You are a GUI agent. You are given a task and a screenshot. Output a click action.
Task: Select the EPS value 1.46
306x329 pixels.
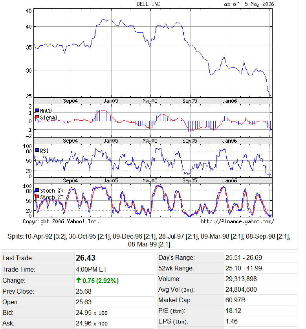pyautogui.click(x=231, y=322)
